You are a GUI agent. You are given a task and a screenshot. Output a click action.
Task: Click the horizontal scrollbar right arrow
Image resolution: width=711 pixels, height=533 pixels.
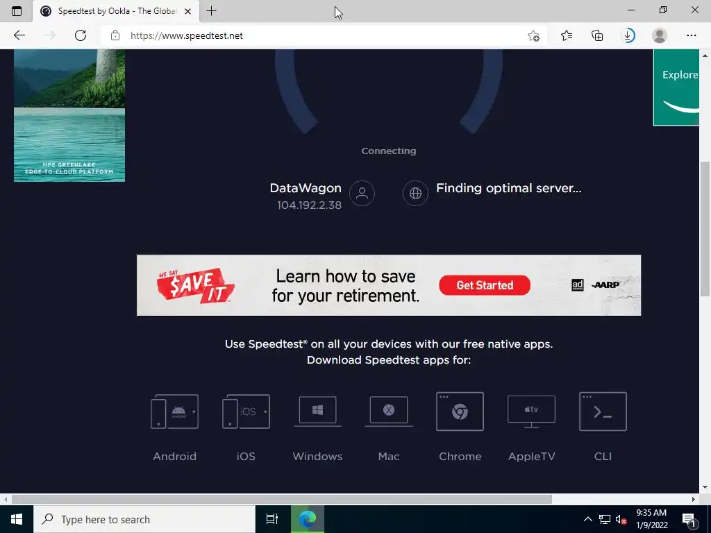(x=694, y=499)
